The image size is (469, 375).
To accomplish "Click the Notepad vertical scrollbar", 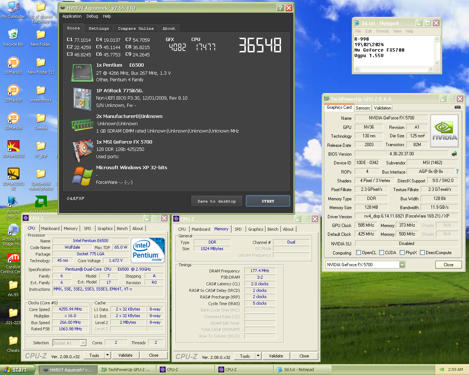I will tap(437, 51).
